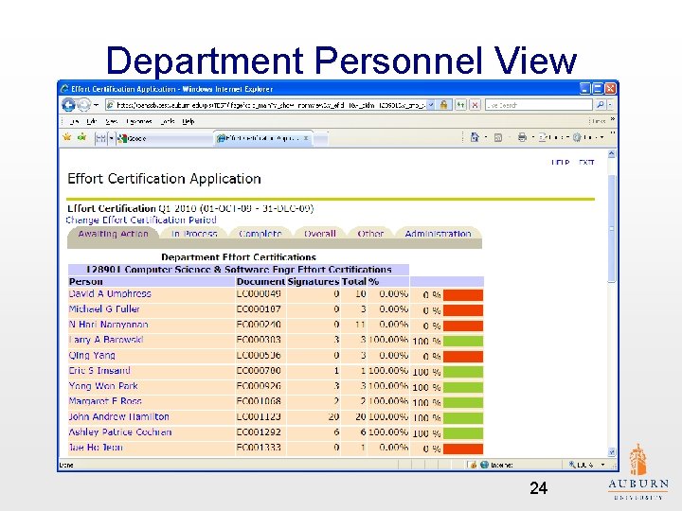Select the Complete tab

point(260,234)
